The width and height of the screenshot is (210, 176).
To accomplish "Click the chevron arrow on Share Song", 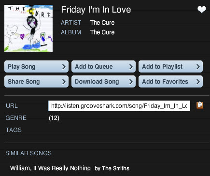I will pos(64,82).
